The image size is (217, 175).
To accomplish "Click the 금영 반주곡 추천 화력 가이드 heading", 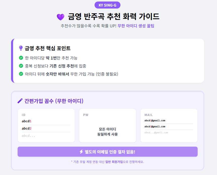I will tap(114, 17).
